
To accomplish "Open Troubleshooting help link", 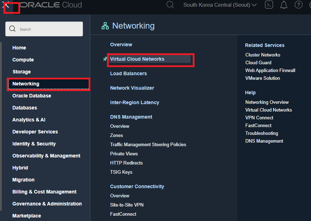I will click(262, 133).
